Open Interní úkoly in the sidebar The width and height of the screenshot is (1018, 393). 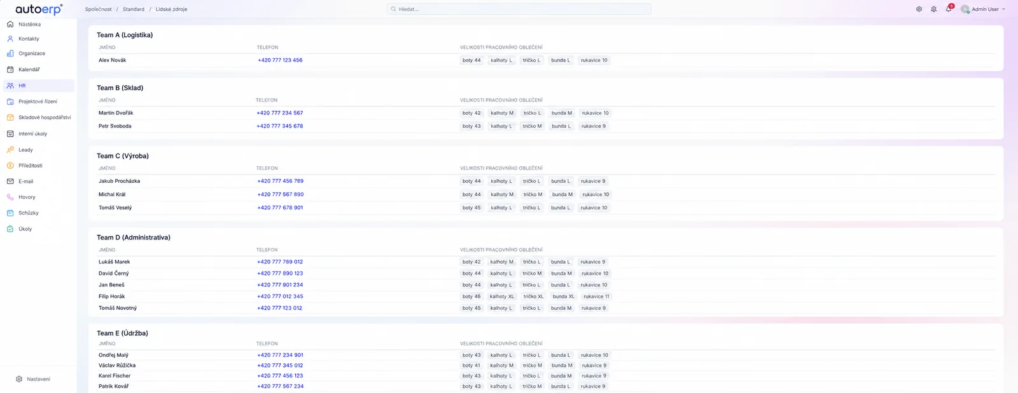point(32,134)
